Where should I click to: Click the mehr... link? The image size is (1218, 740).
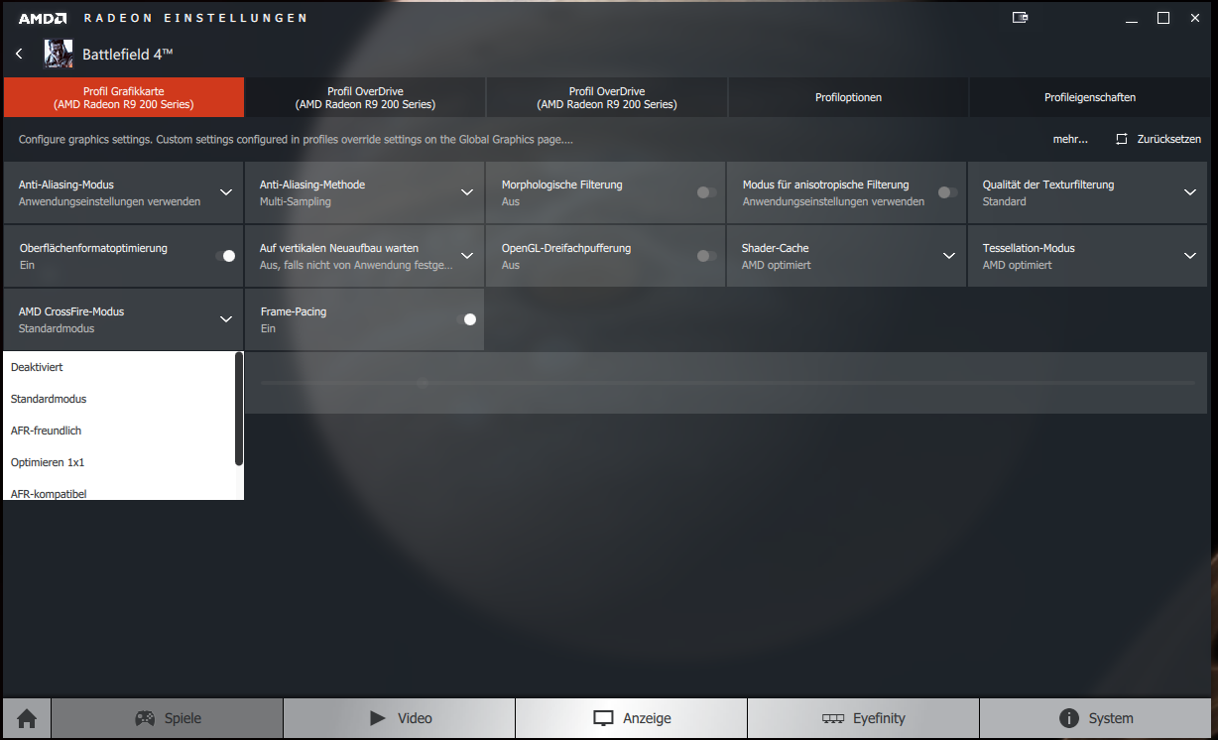pos(1070,140)
